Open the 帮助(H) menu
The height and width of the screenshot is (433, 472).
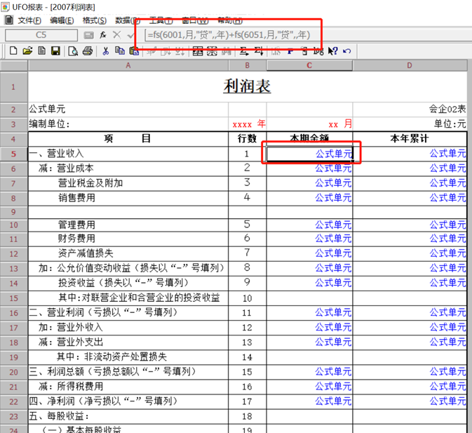[230, 20]
